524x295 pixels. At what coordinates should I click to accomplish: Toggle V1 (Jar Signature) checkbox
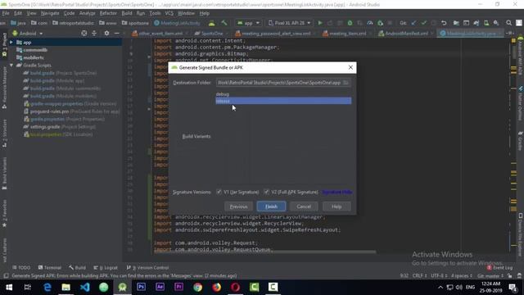tap(219, 192)
